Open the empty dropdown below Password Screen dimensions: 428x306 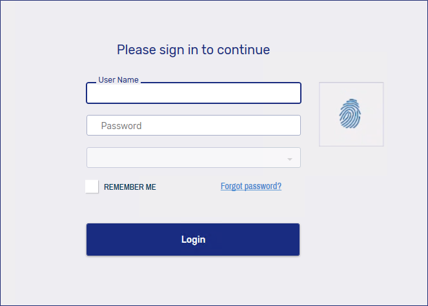point(193,158)
